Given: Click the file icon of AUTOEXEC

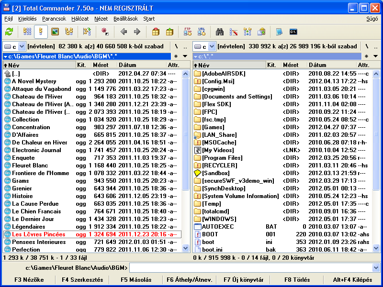Looking at the screenshot, I should tap(197, 227).
